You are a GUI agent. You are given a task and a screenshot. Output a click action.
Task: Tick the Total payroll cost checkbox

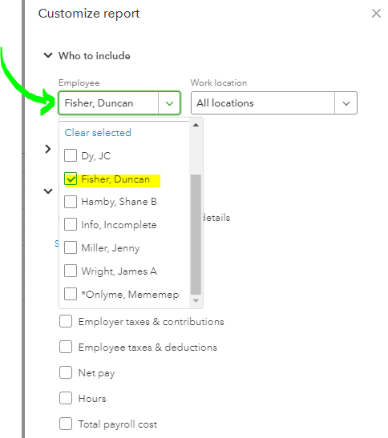pos(66,424)
